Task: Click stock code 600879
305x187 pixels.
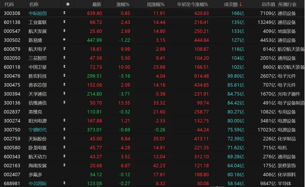Action: (x=12, y=49)
